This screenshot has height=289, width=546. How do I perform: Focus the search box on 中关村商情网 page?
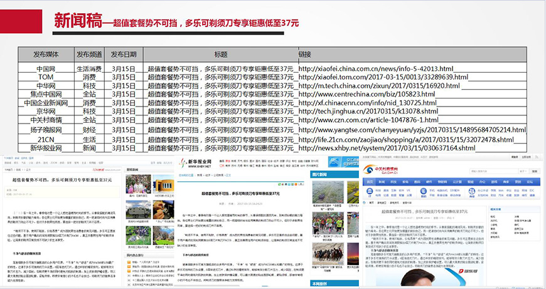tap(493, 171)
